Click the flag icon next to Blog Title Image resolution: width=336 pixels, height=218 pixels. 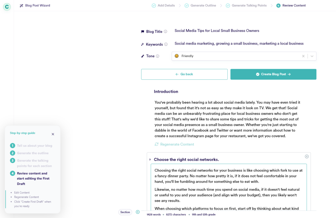coord(142,31)
